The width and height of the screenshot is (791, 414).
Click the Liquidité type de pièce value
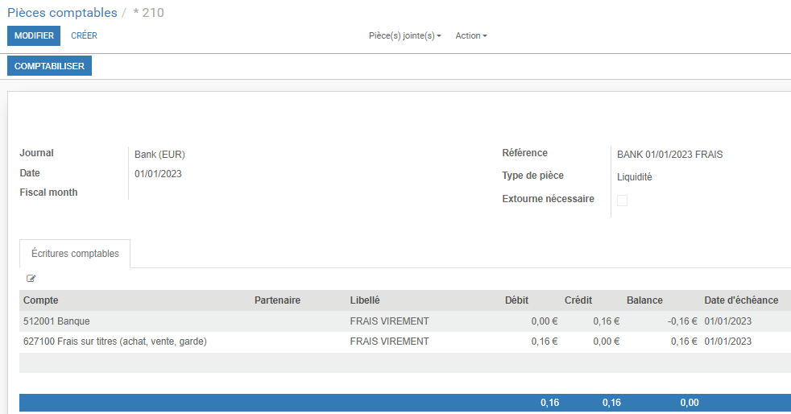point(635,177)
